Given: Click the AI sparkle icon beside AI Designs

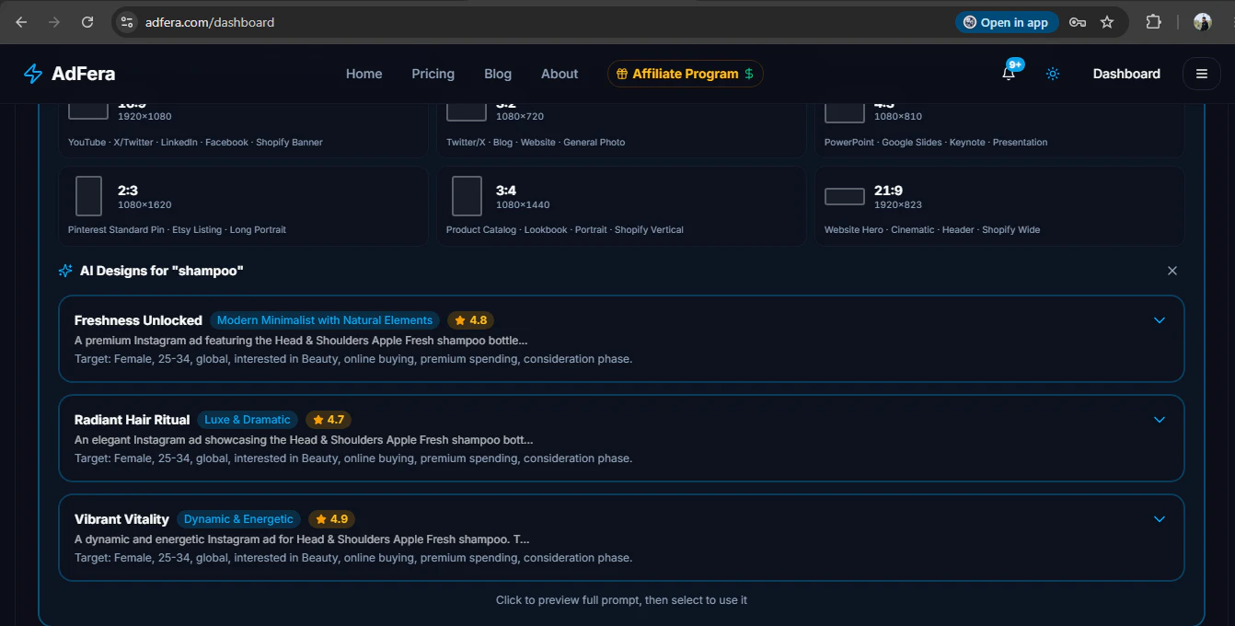Looking at the screenshot, I should click(x=65, y=271).
